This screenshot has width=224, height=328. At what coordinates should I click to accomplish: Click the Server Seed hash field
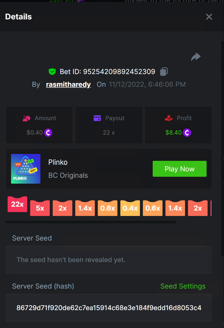coord(109,308)
